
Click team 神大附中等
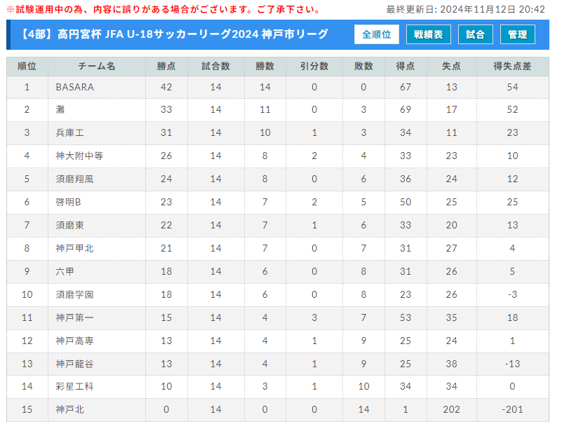pos(79,156)
